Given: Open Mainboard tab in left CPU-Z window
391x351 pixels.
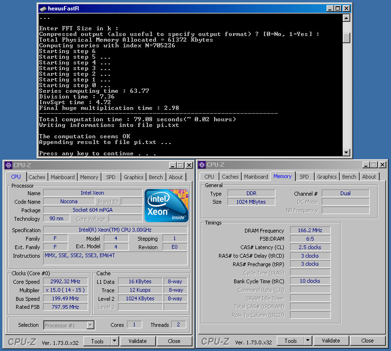Looking at the screenshot, I should coord(63,177).
